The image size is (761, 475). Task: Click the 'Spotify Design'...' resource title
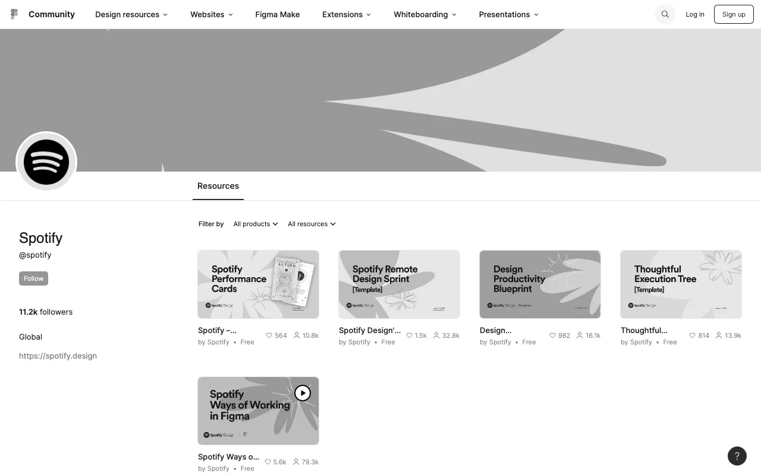click(370, 330)
